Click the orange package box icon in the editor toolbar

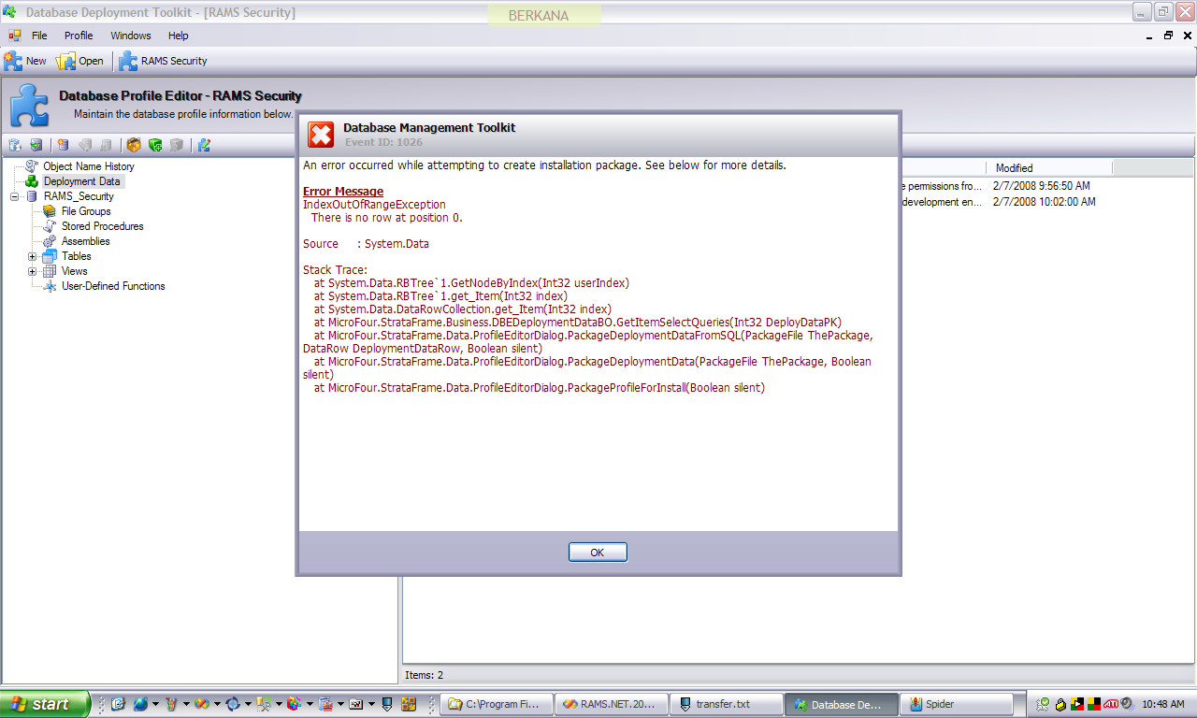pyautogui.click(x=134, y=145)
